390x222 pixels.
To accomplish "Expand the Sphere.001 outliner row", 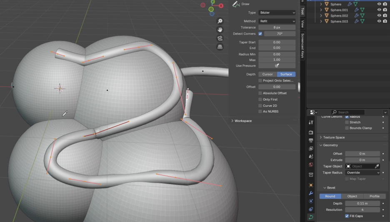I will [321, 10].
